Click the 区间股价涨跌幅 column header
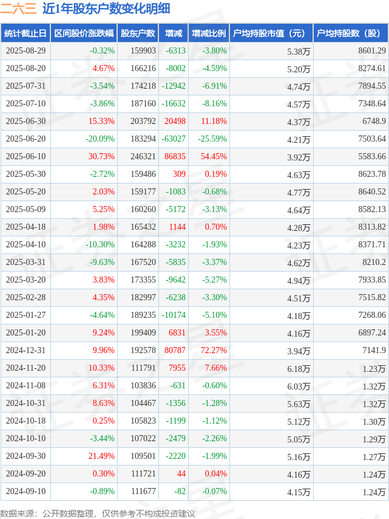389x519 pixels. pyautogui.click(x=83, y=33)
